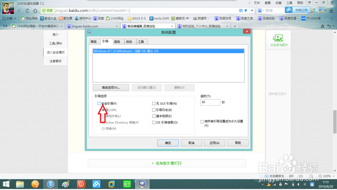Open 影视大全 bookmark
The height and width of the screenshot is (190, 337).
(48, 18)
